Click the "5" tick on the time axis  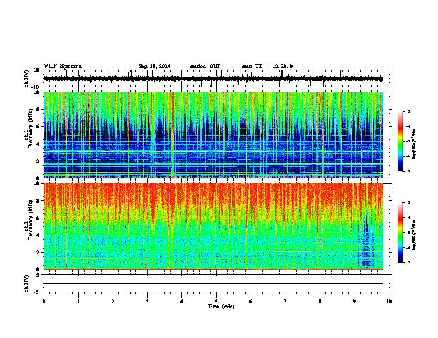pos(216,302)
